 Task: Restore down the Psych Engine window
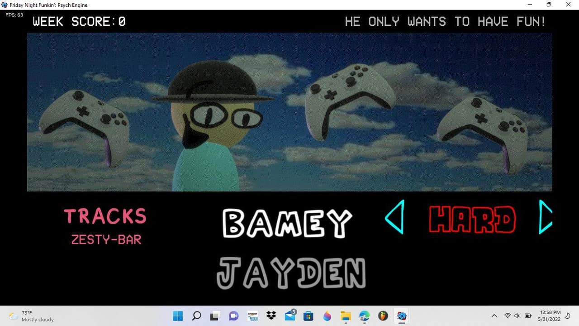(x=549, y=5)
